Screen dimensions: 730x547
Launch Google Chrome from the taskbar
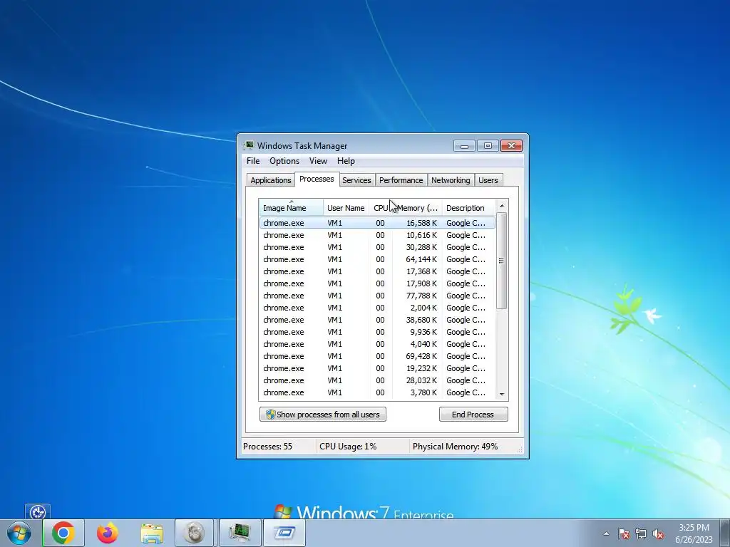[x=63, y=533]
